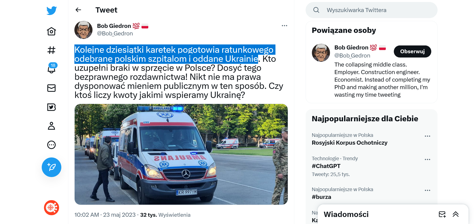Image resolution: width=476 pixels, height=224 pixels.
Task: Click the blue compose tweet button
Action: [x=52, y=167]
